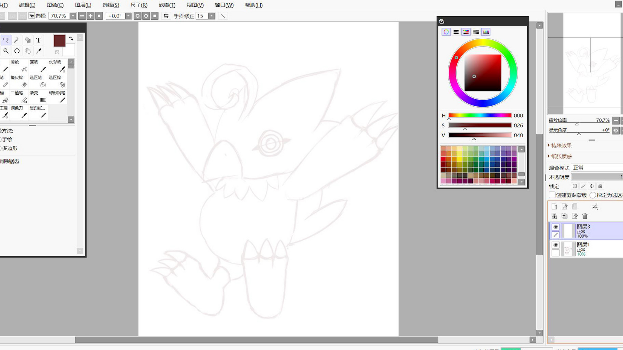Hide 图层3 using its eye icon
The height and width of the screenshot is (350, 623).
pyautogui.click(x=555, y=227)
